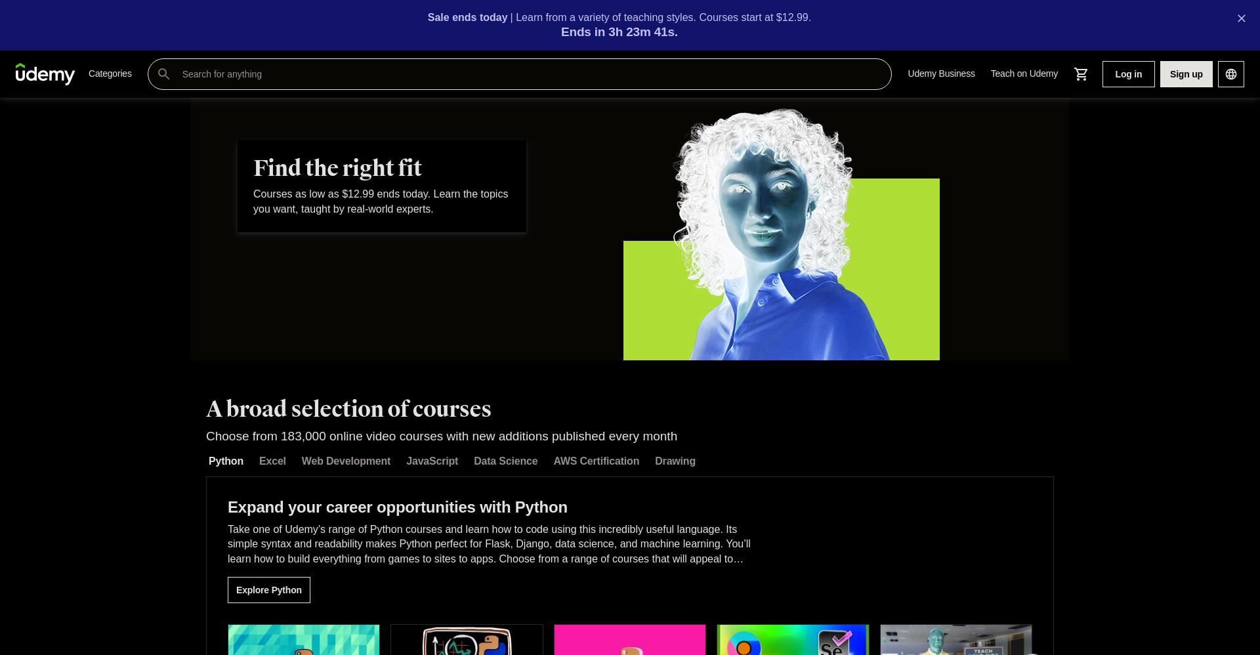This screenshot has height=655, width=1260.
Task: Click the Udemy logo
Action: pyautogui.click(x=45, y=74)
